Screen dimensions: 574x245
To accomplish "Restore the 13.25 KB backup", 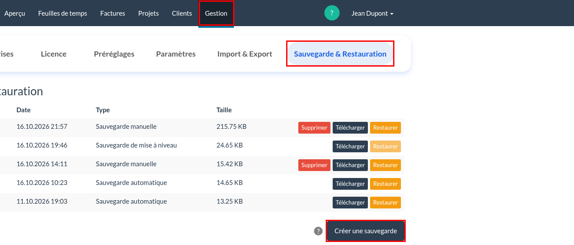I will click(385, 202).
